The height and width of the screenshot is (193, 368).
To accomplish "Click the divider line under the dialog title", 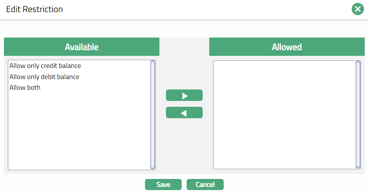I will 184,20.
